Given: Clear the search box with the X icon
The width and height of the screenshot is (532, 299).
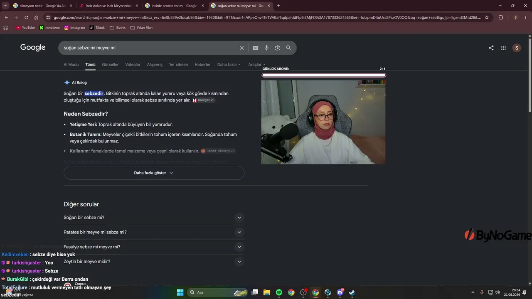Looking at the screenshot, I should coord(242,48).
